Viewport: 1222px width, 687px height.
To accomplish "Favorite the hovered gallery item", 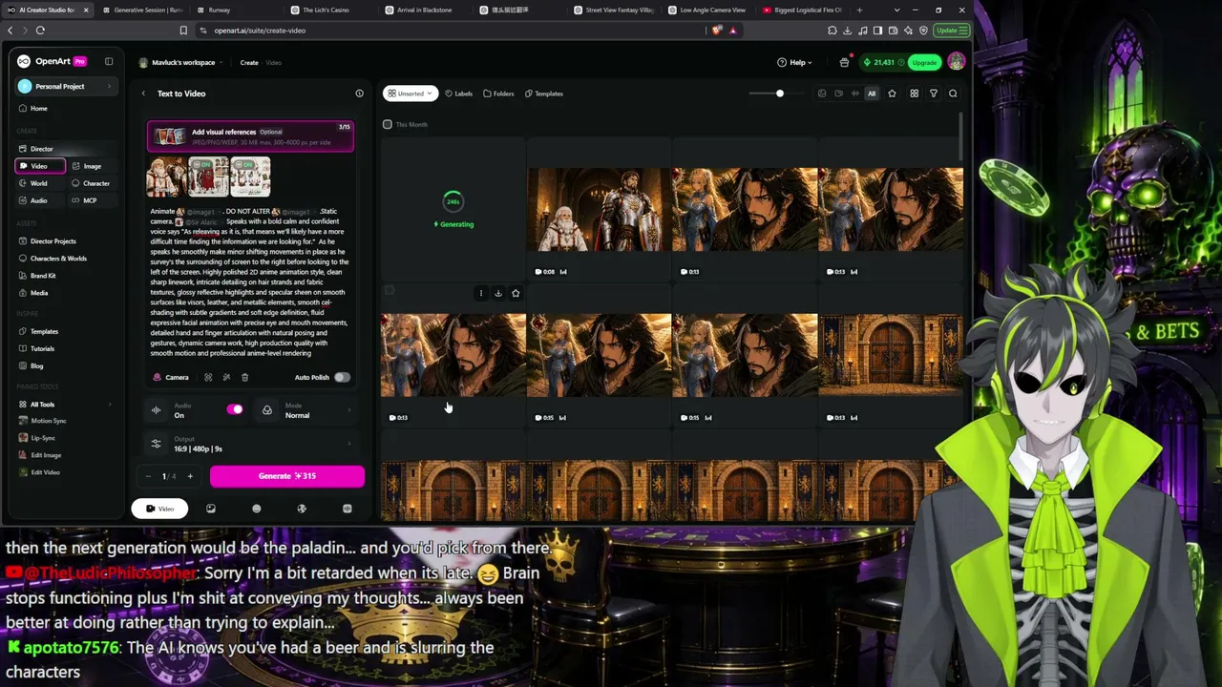I will [x=516, y=293].
